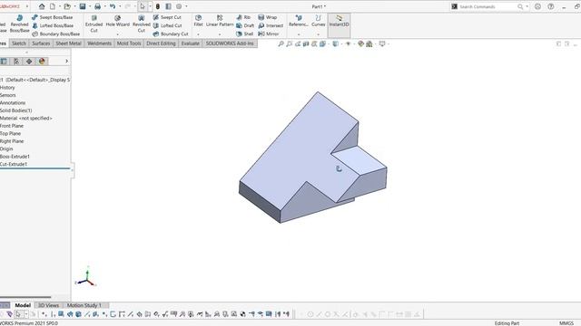Select Boundary Boss/Base tool
The width and height of the screenshot is (581, 326).
pos(56,34)
